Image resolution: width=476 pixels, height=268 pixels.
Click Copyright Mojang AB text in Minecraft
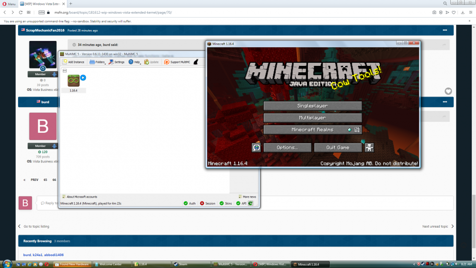[x=369, y=163]
